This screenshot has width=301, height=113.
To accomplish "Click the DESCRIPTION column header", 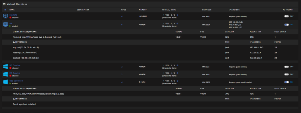I will pyautogui.click(x=83, y=10).
